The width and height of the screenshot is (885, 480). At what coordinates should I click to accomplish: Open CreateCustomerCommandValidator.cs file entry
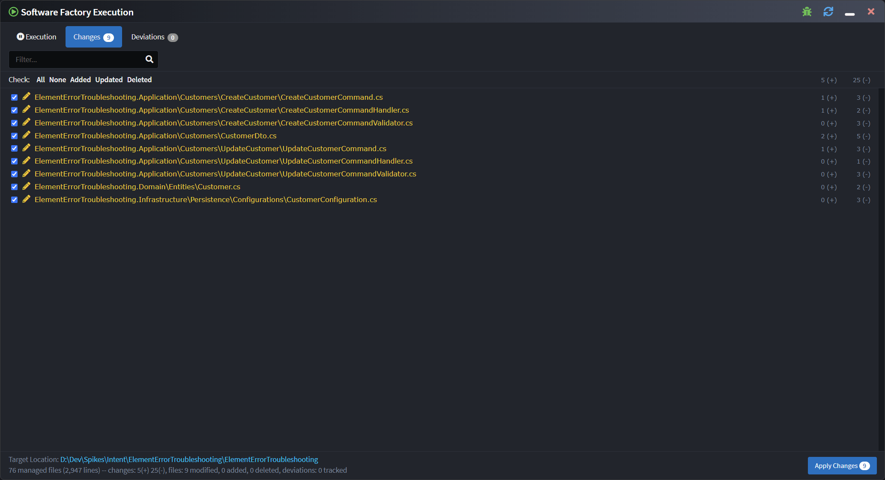(223, 123)
